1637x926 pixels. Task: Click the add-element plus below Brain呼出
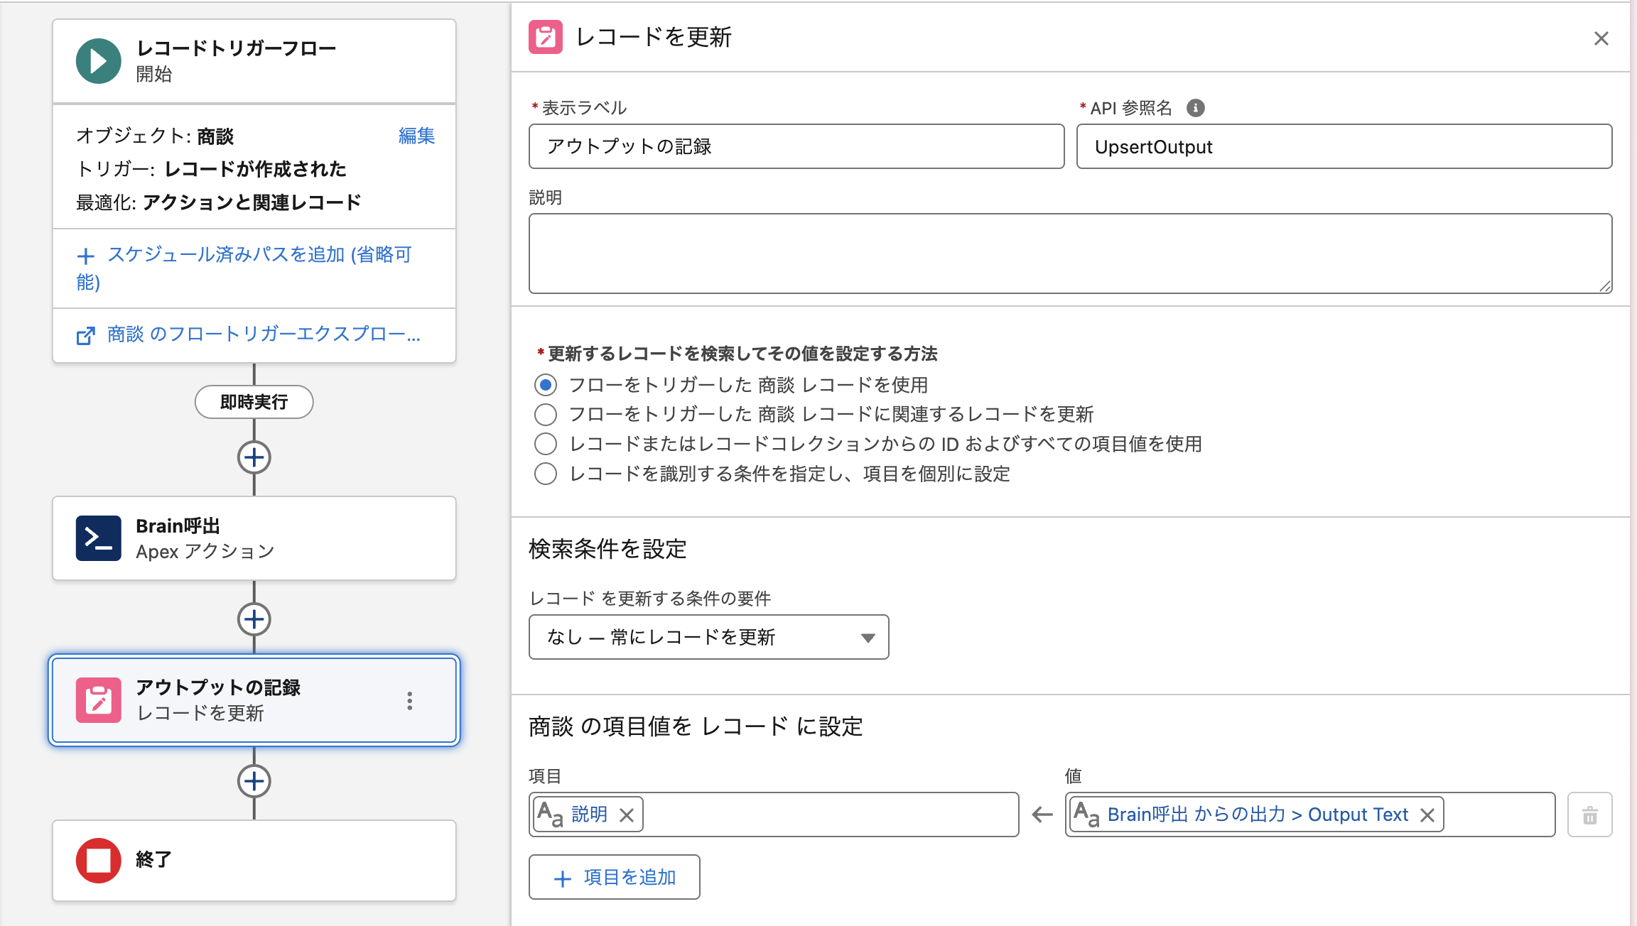pos(254,619)
